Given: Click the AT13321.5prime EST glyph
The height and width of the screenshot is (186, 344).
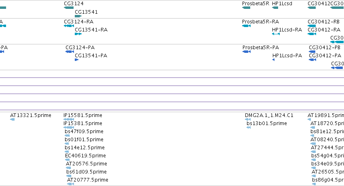Looking at the screenshot, I should tap(13, 119).
